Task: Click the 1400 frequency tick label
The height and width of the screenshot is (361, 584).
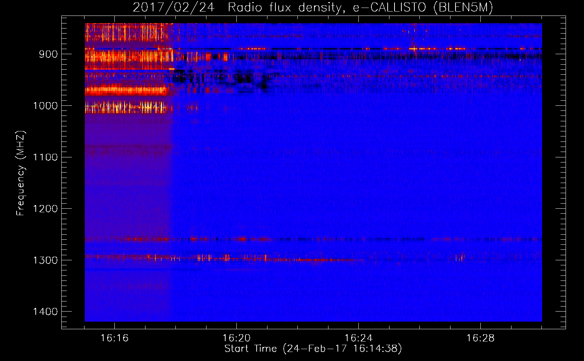Action: click(45, 312)
